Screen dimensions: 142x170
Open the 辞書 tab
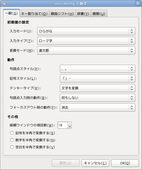[83, 14]
